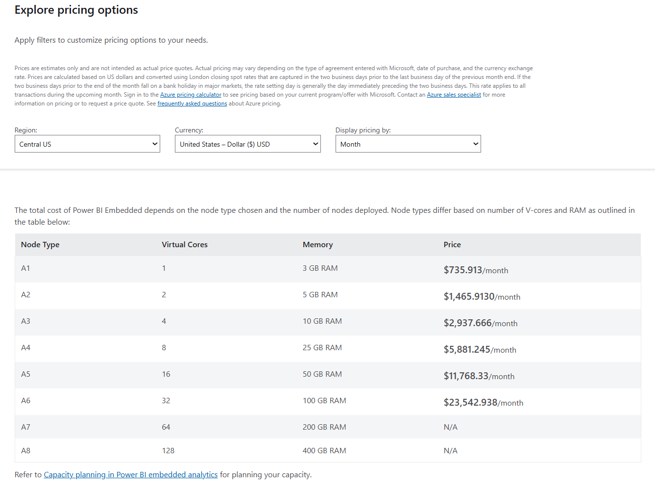655x491 pixels.
Task: Open Capacity planning in Power BI embedded analytics
Action: pyautogui.click(x=131, y=475)
